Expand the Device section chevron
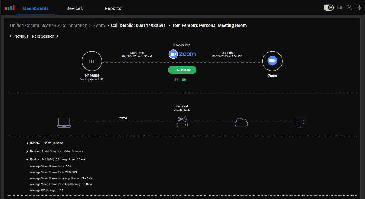This screenshot has height=199, width=365. 27,151
